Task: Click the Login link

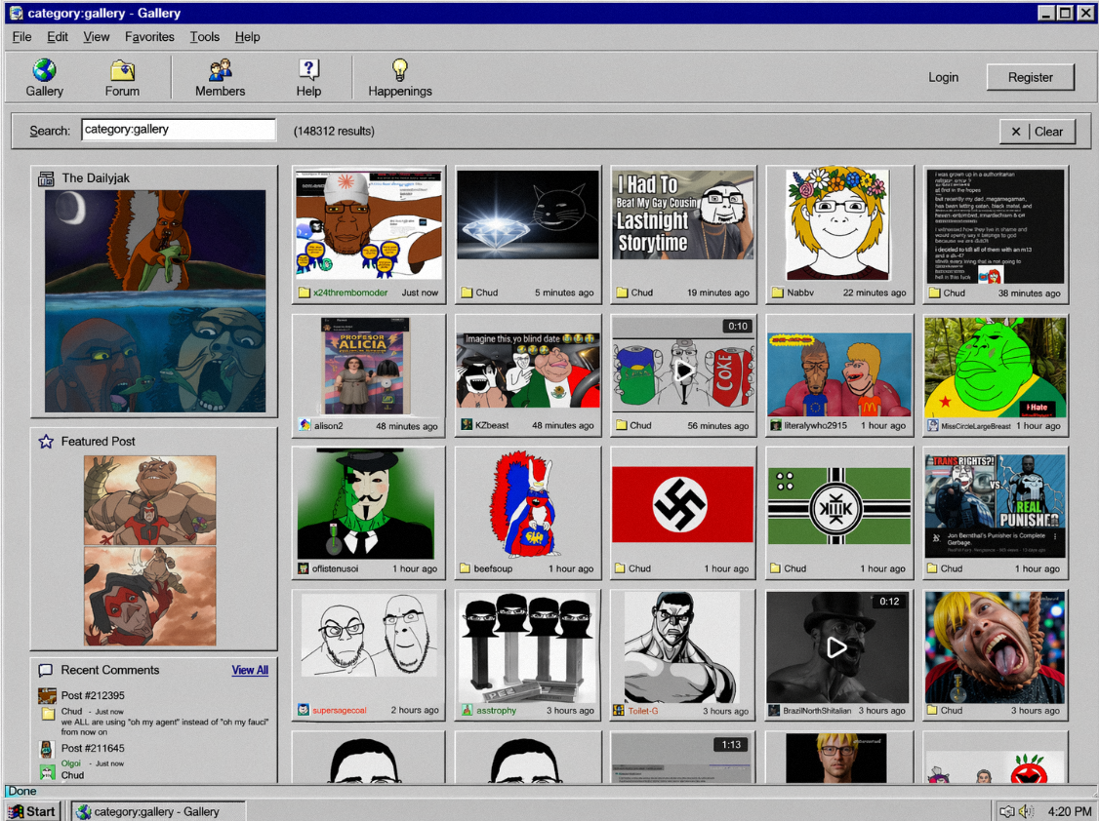Action: [x=943, y=77]
